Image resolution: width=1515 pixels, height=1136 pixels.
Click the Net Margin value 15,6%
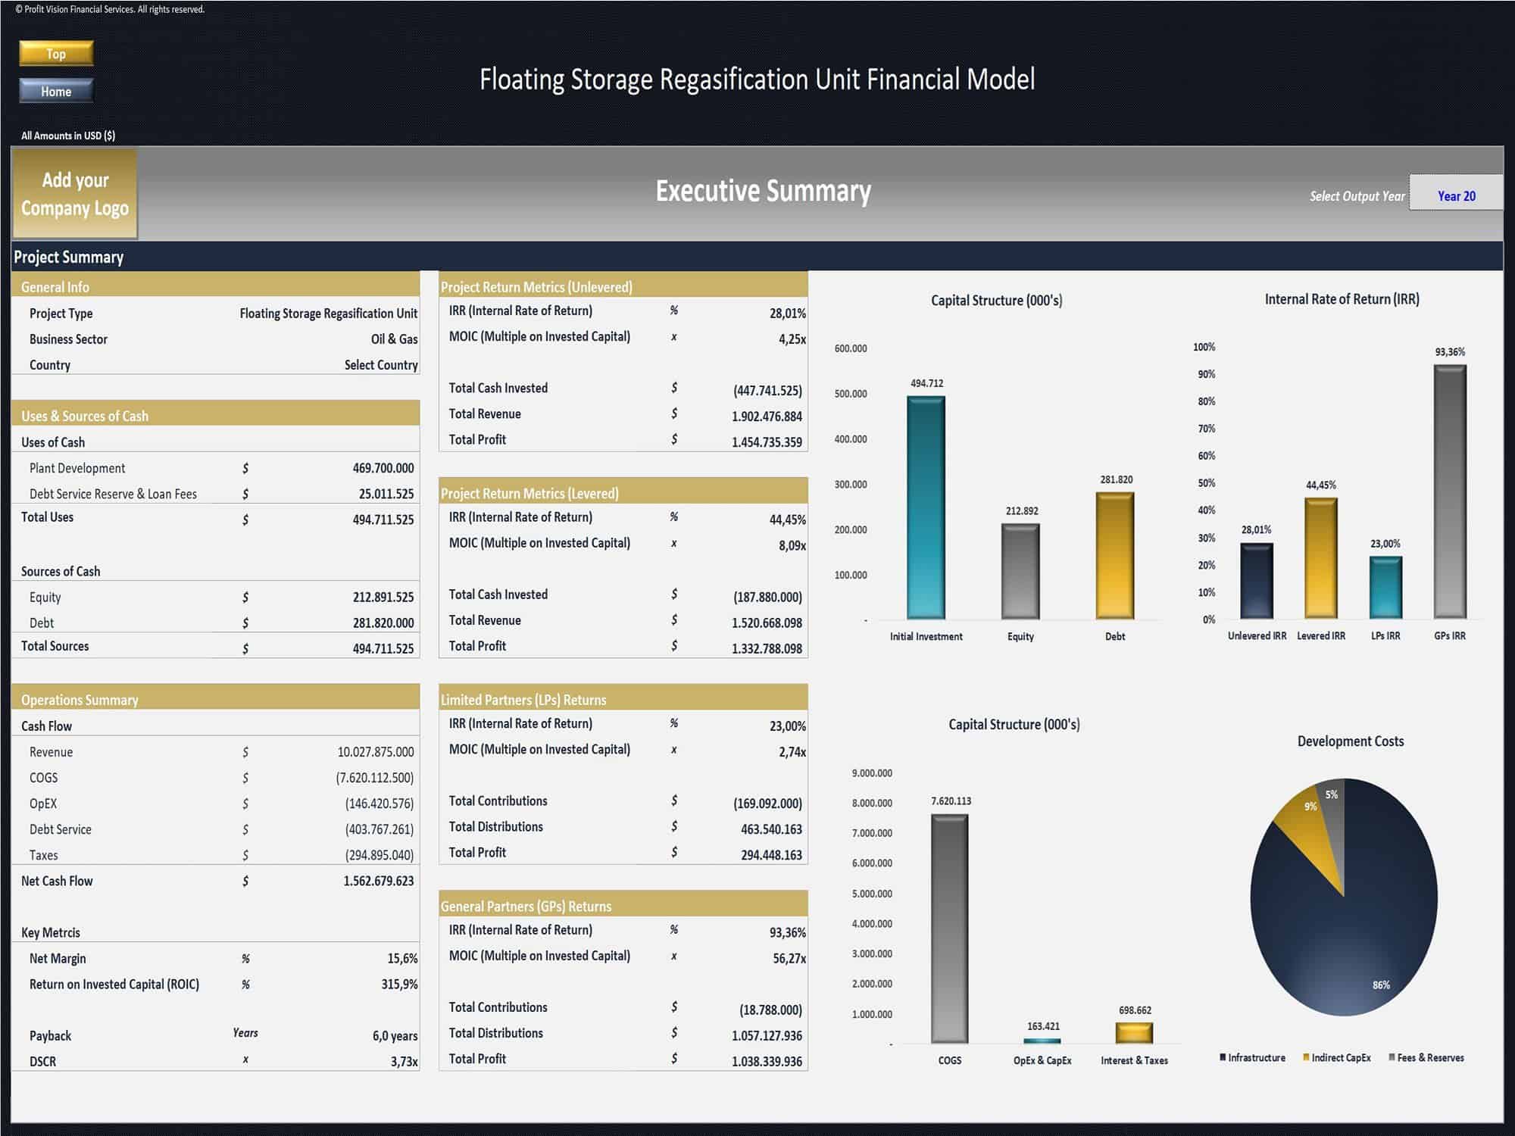402,959
